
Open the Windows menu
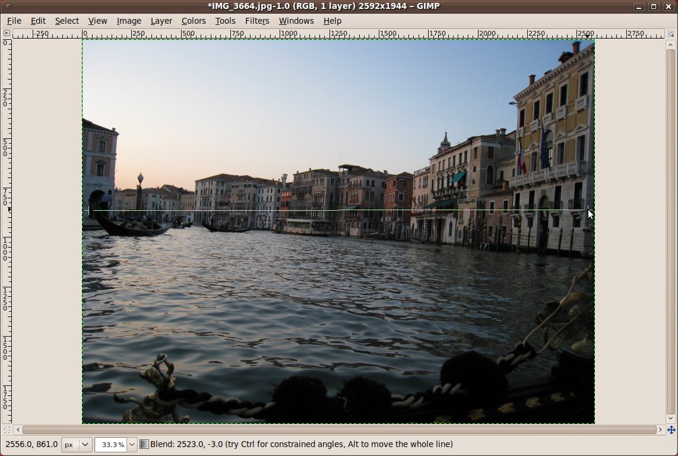(296, 21)
